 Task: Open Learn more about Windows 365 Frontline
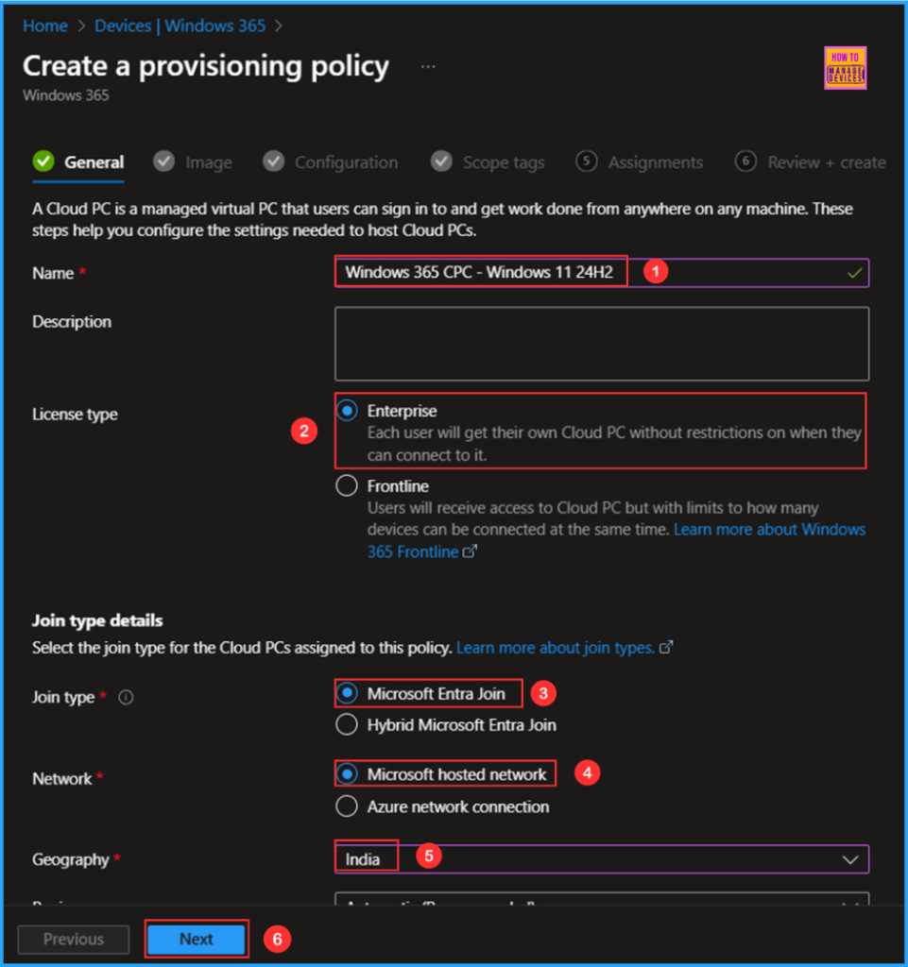(x=616, y=540)
